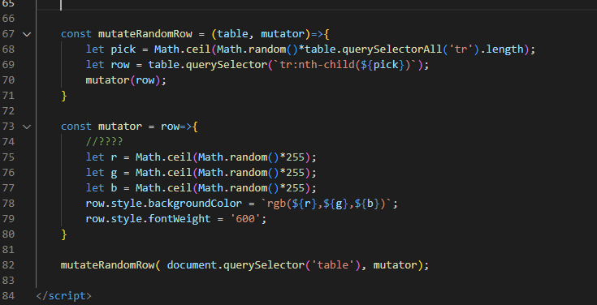Viewport: 597px width, 305px height.
Task: Click the closing brace on line 71
Action: 64,96
